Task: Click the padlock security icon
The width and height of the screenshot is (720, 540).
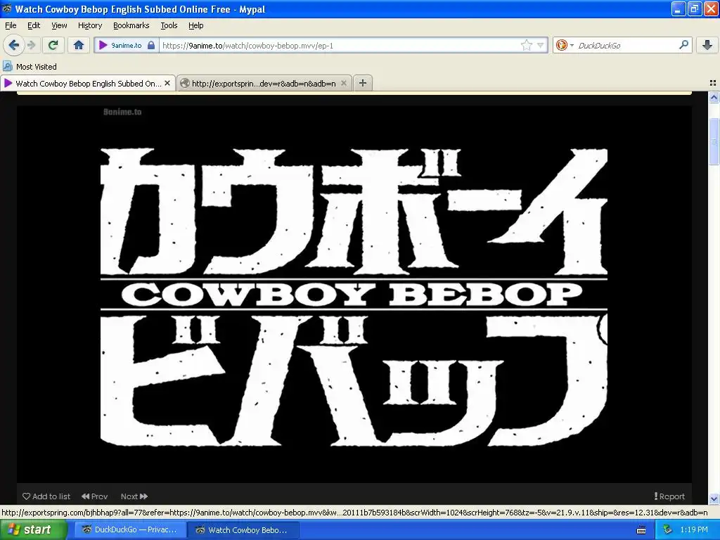Action: pyautogui.click(x=151, y=45)
